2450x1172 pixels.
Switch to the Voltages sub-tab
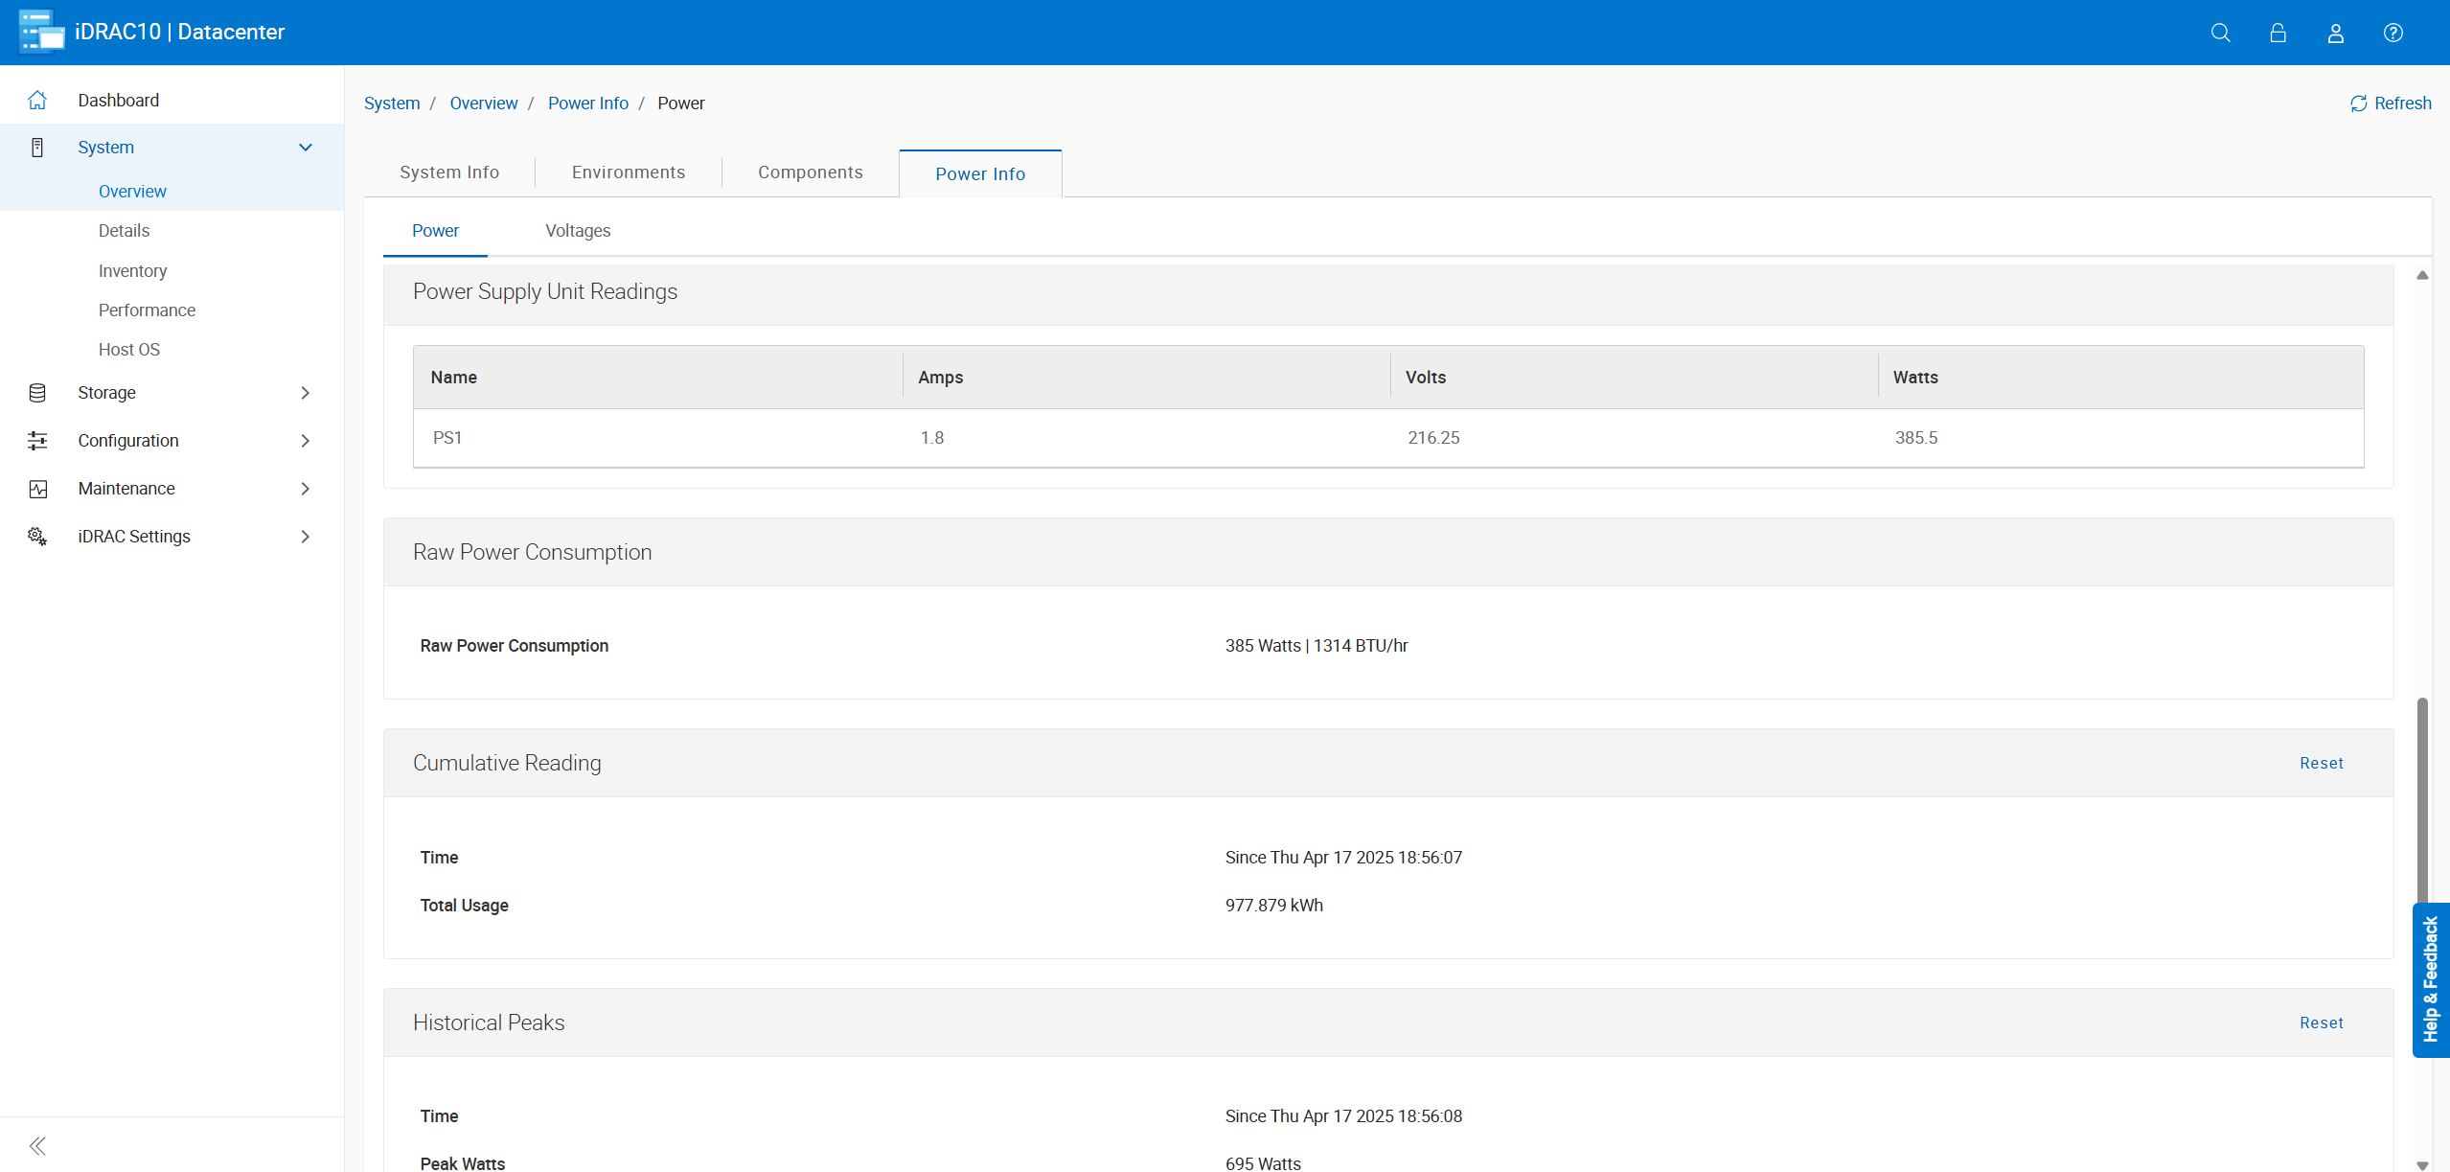click(x=578, y=231)
